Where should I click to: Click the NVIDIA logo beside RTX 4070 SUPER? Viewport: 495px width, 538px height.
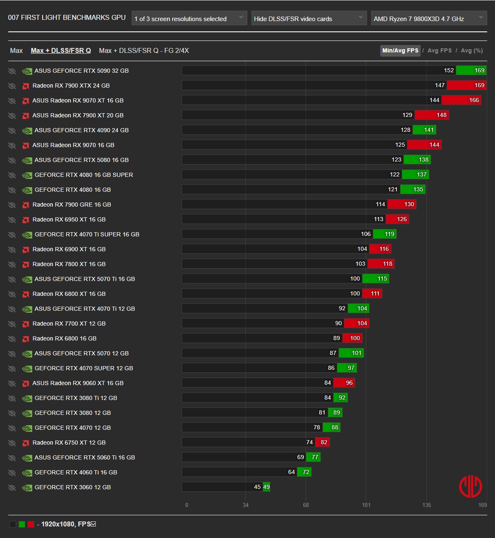[27, 369]
